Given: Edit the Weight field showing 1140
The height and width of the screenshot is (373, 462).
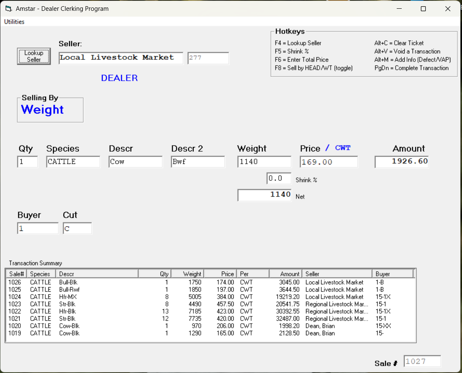Looking at the screenshot, I should pyautogui.click(x=264, y=162).
